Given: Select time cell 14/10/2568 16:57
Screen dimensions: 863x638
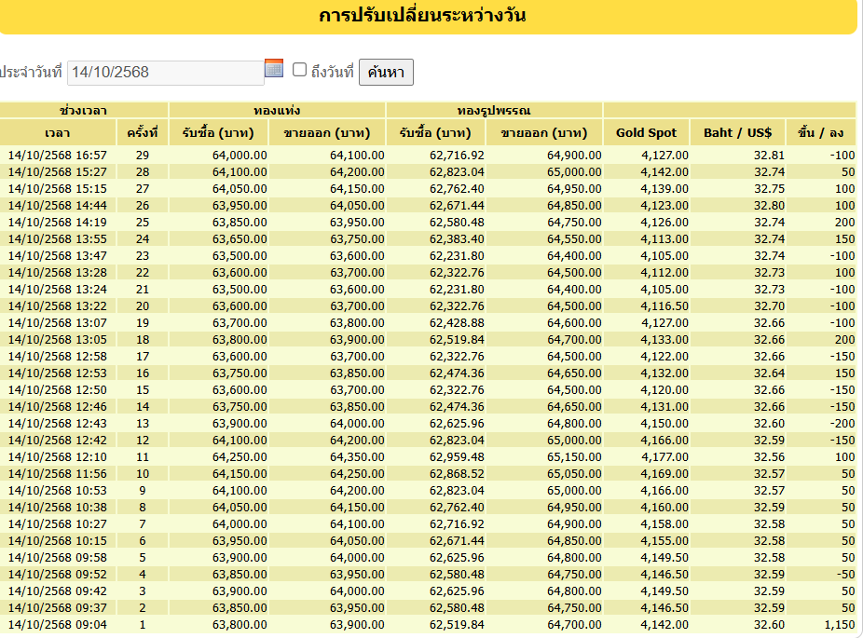Looking at the screenshot, I should point(58,156).
